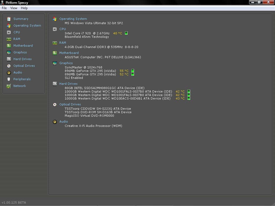Open Motherboard details from sidebar

tap(23, 46)
